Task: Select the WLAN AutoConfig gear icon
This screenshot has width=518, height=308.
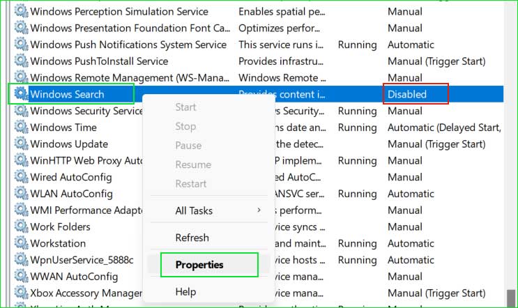Action: [x=21, y=194]
